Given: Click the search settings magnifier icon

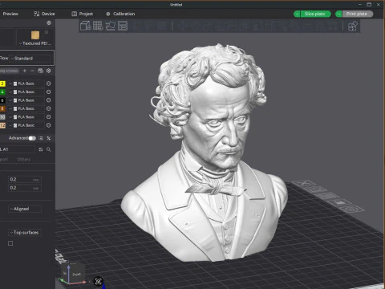Looking at the screenshot, I should pos(49,149).
